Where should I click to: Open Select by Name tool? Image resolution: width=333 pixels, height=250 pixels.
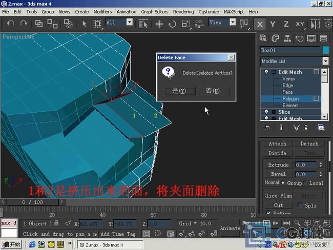143,24
